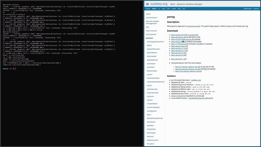Image resolution: width=261 pixels, height=147 pixels.
Task: Open the emptyview/ patch entry
Action: click(x=151, y=129)
